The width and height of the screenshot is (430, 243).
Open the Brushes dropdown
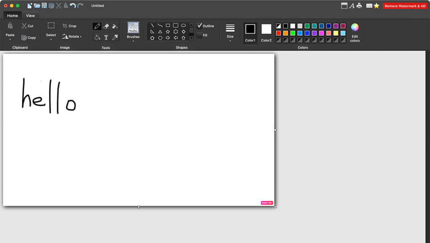pyautogui.click(x=133, y=42)
